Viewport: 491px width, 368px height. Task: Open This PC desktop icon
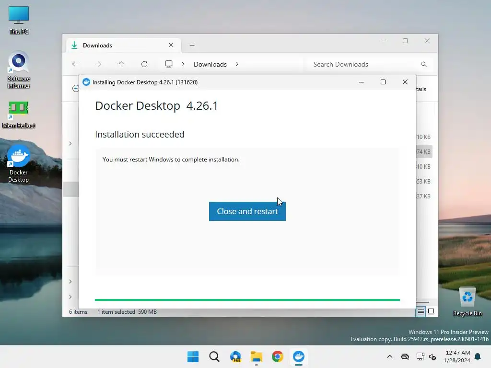coord(19,20)
